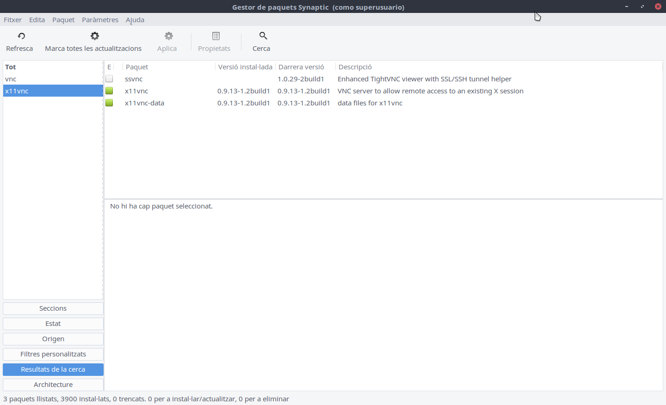Click the Aplica gear icon
This screenshot has height=405, width=666.
[169, 36]
